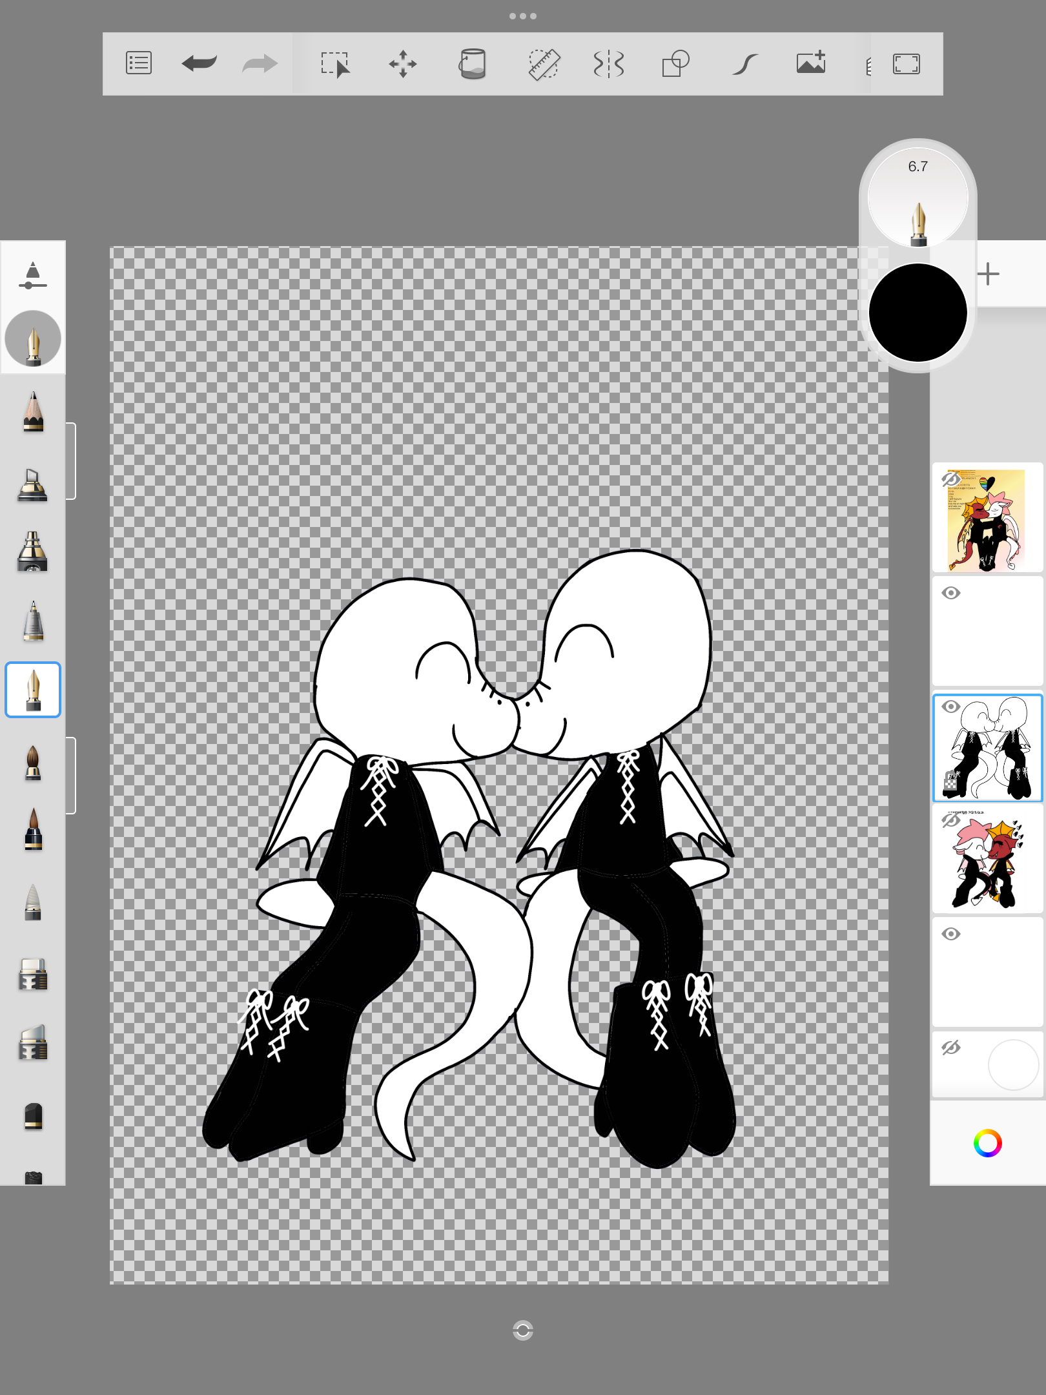Open the three-dot multitasking menu
Viewport: 1046px width, 1395px height.
click(523, 16)
